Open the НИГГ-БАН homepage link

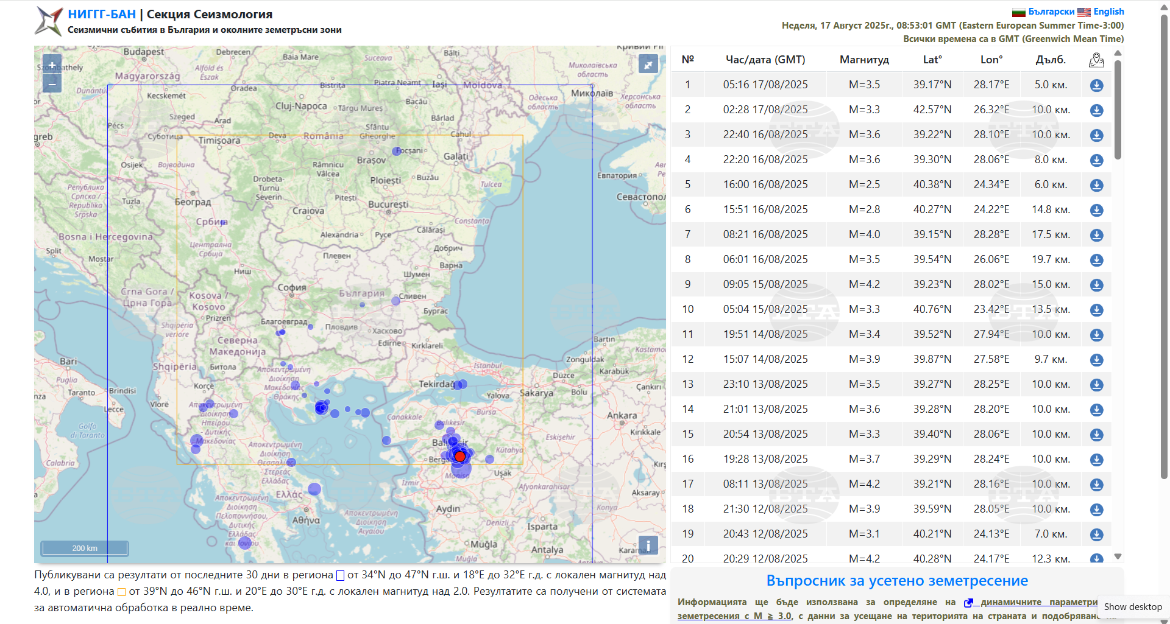point(102,14)
